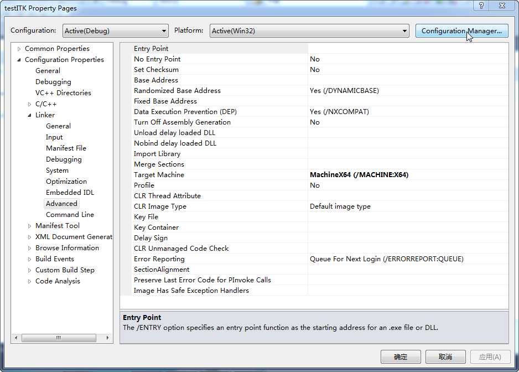The width and height of the screenshot is (519, 372).
Task: Click the No Entry Point value
Action: (x=408, y=59)
